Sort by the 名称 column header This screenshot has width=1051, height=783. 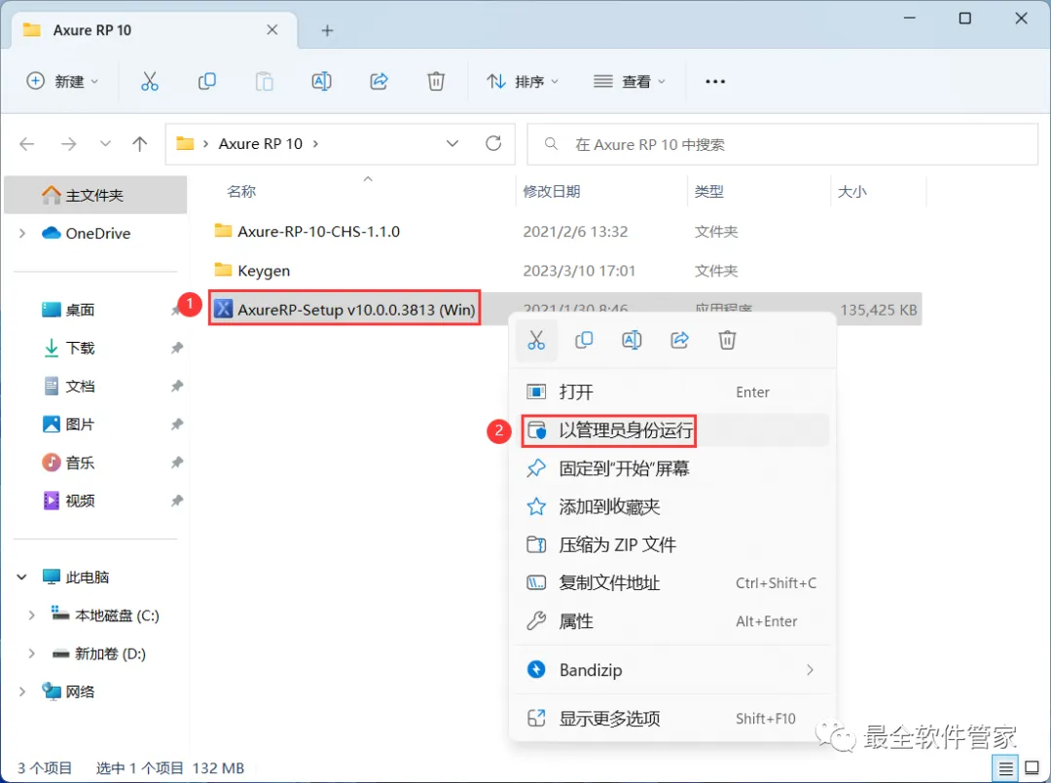[240, 191]
